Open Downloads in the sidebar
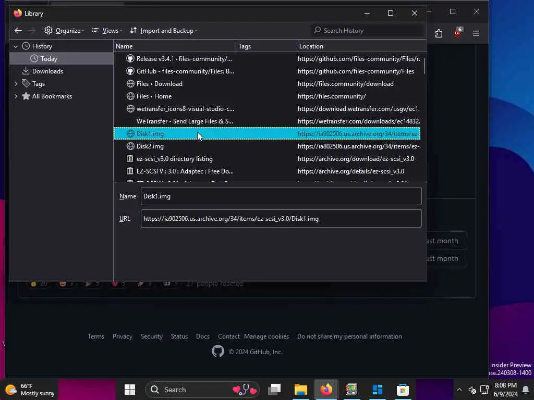The height and width of the screenshot is (400, 534). [47, 71]
